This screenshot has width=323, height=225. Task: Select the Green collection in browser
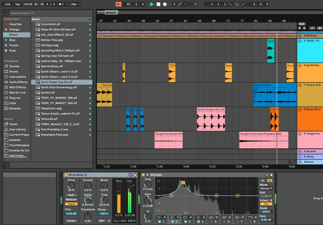click(x=13, y=34)
